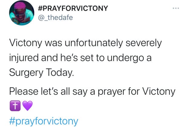Click "Victony" ending the prayer sentence
The height and width of the screenshot is (127, 185).
[159, 92]
